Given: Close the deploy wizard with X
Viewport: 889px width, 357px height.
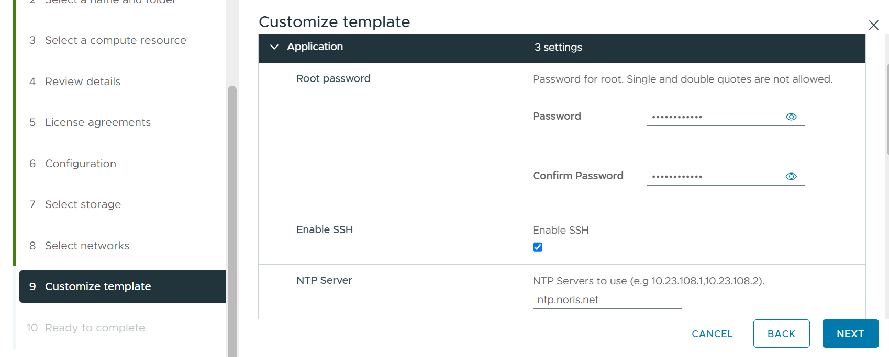Looking at the screenshot, I should point(873,25).
